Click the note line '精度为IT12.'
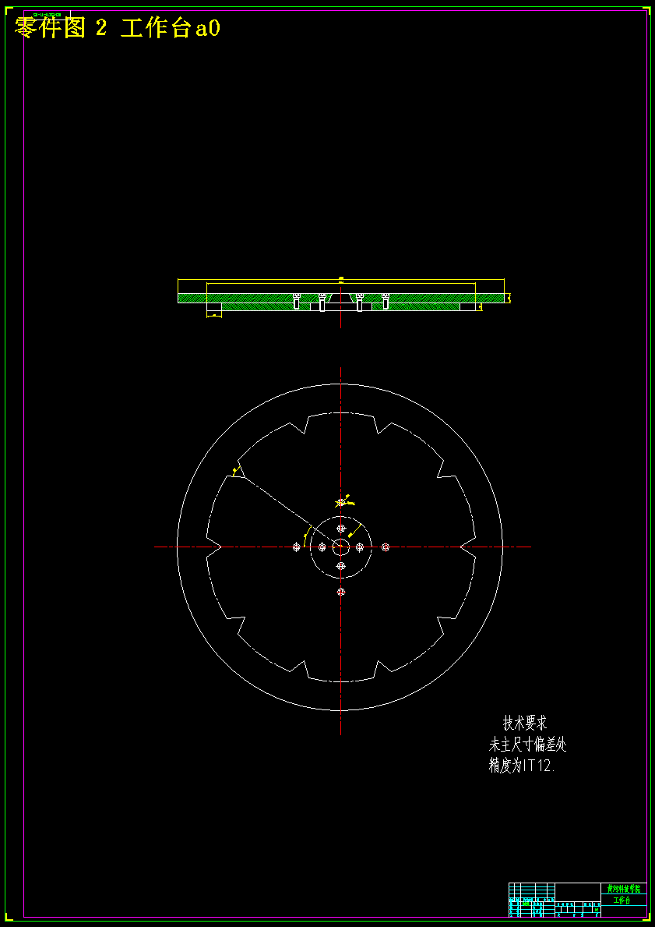Screen dimensions: 655x927 tap(522, 766)
